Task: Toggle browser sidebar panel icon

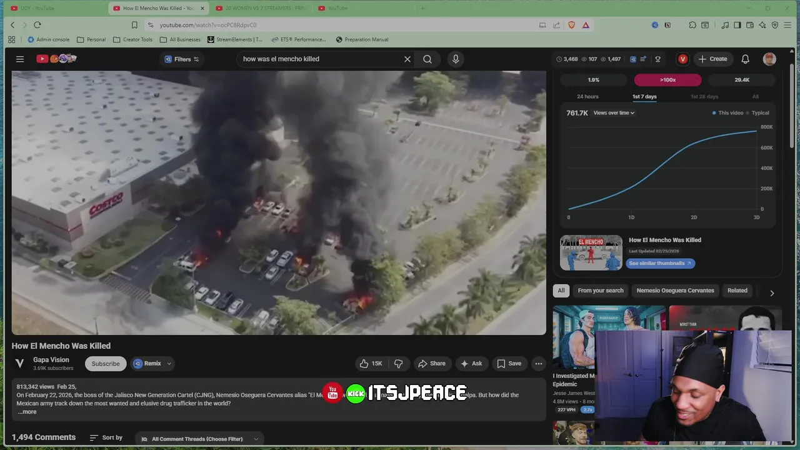Action: [x=737, y=25]
